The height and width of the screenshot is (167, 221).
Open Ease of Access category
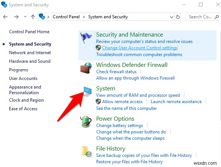[x=23, y=109]
